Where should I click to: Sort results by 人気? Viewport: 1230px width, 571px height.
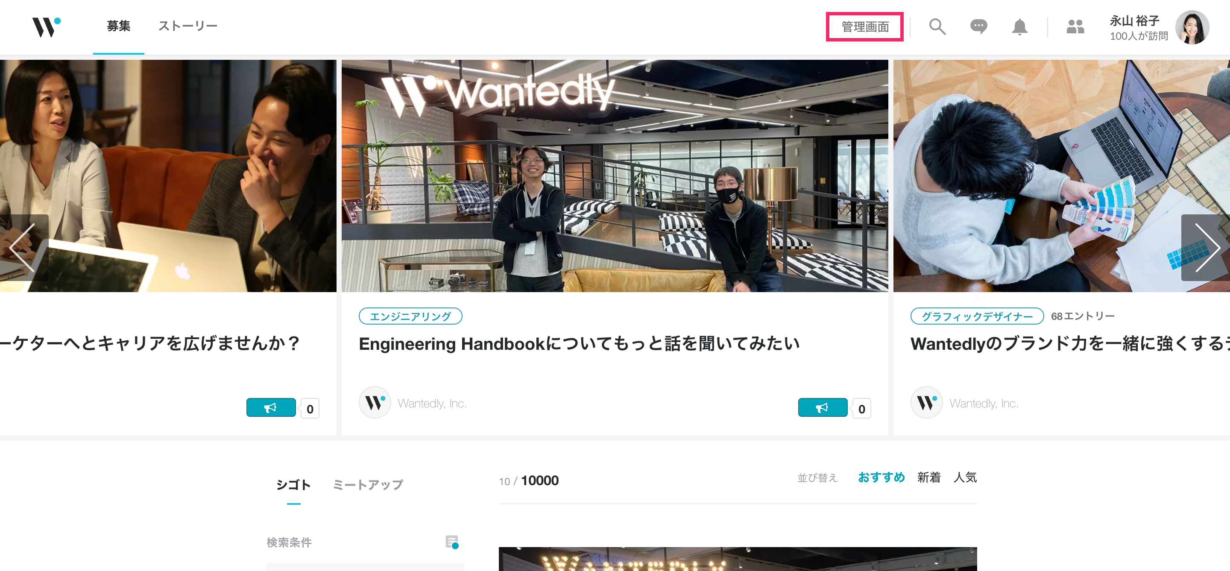click(965, 477)
